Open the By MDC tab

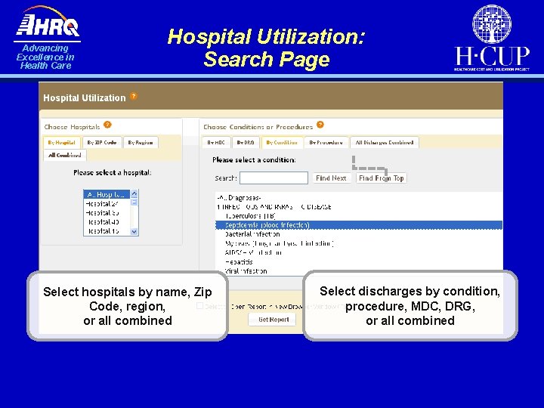(x=216, y=143)
